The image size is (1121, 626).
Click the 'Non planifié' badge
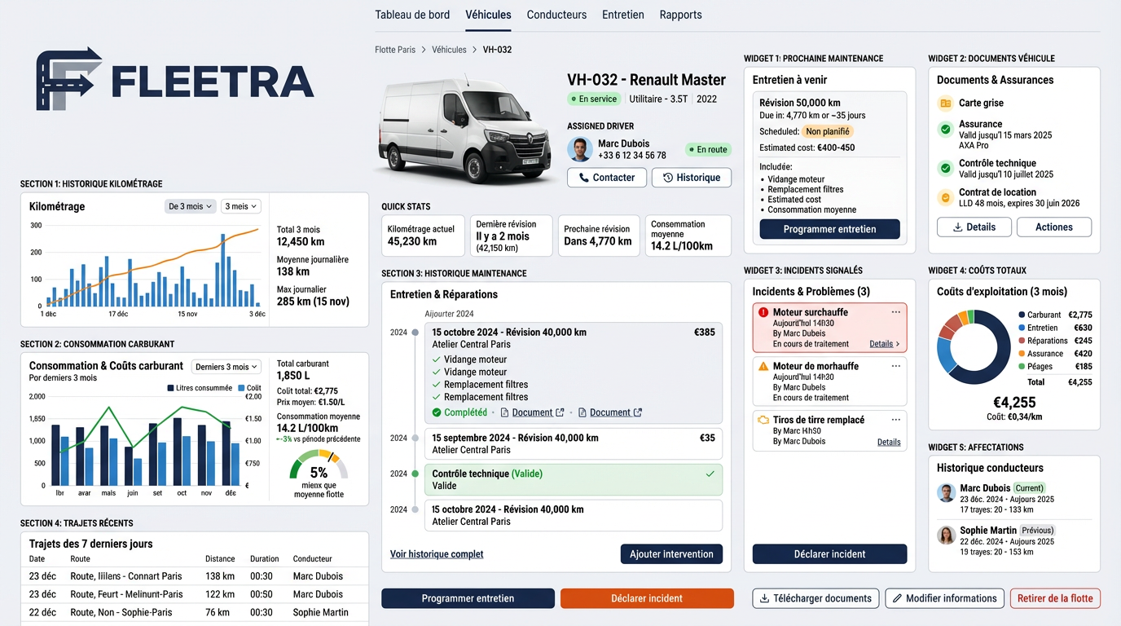click(x=828, y=131)
